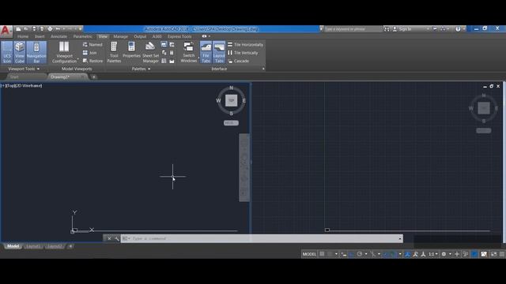
Task: Toggle clean screen icon in status bar
Action: click(493, 254)
